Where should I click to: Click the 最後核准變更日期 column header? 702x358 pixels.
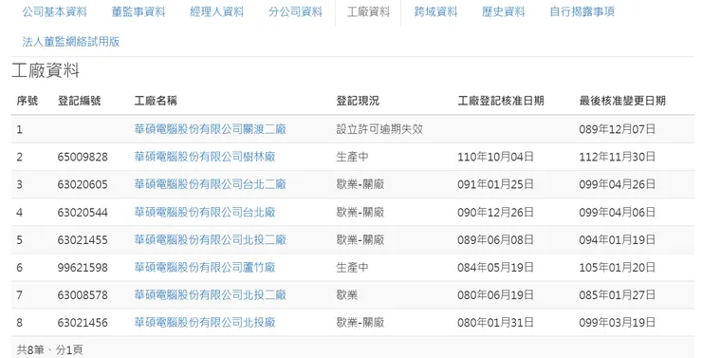[x=622, y=101]
